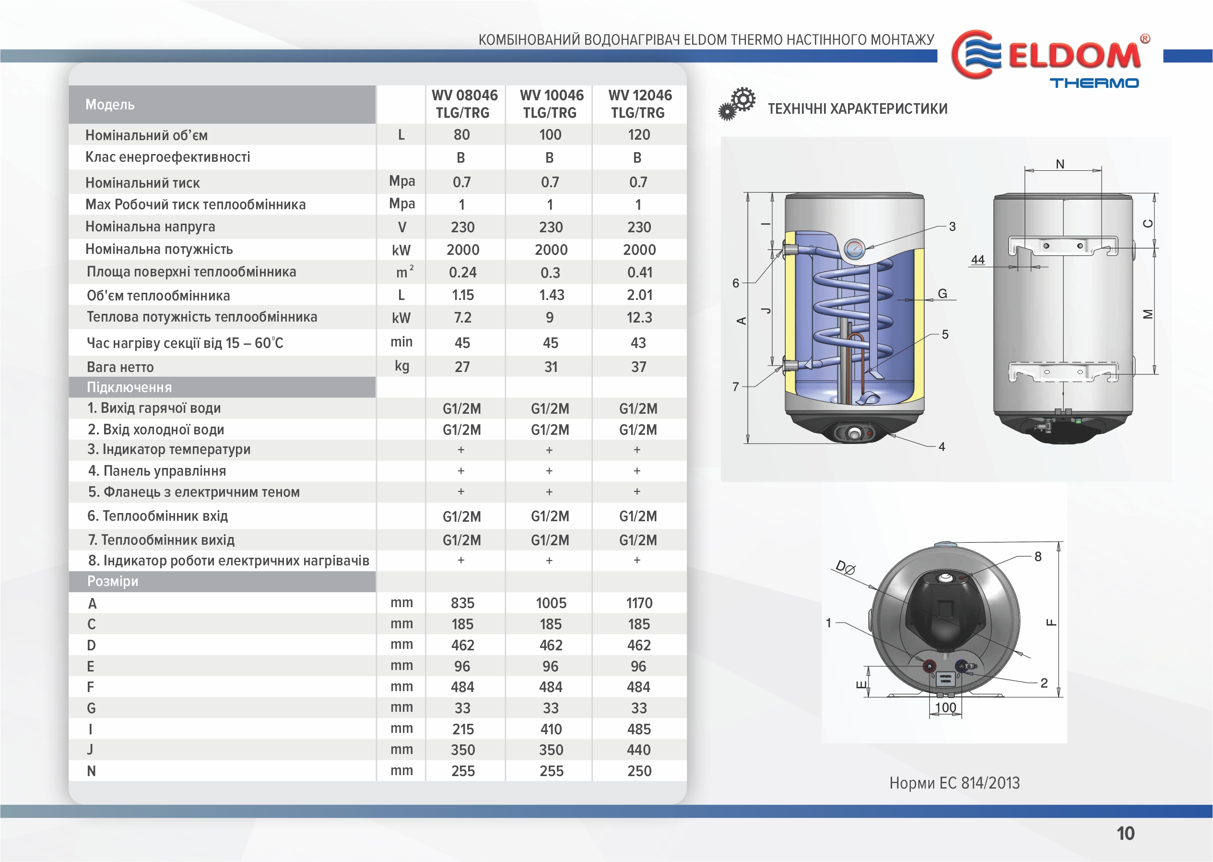Click the 'kg' unit cell

pyautogui.click(x=401, y=366)
